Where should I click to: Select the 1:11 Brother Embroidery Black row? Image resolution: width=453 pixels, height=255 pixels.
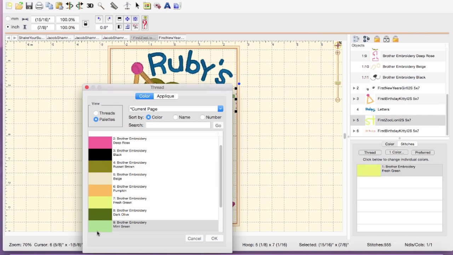[398, 77]
